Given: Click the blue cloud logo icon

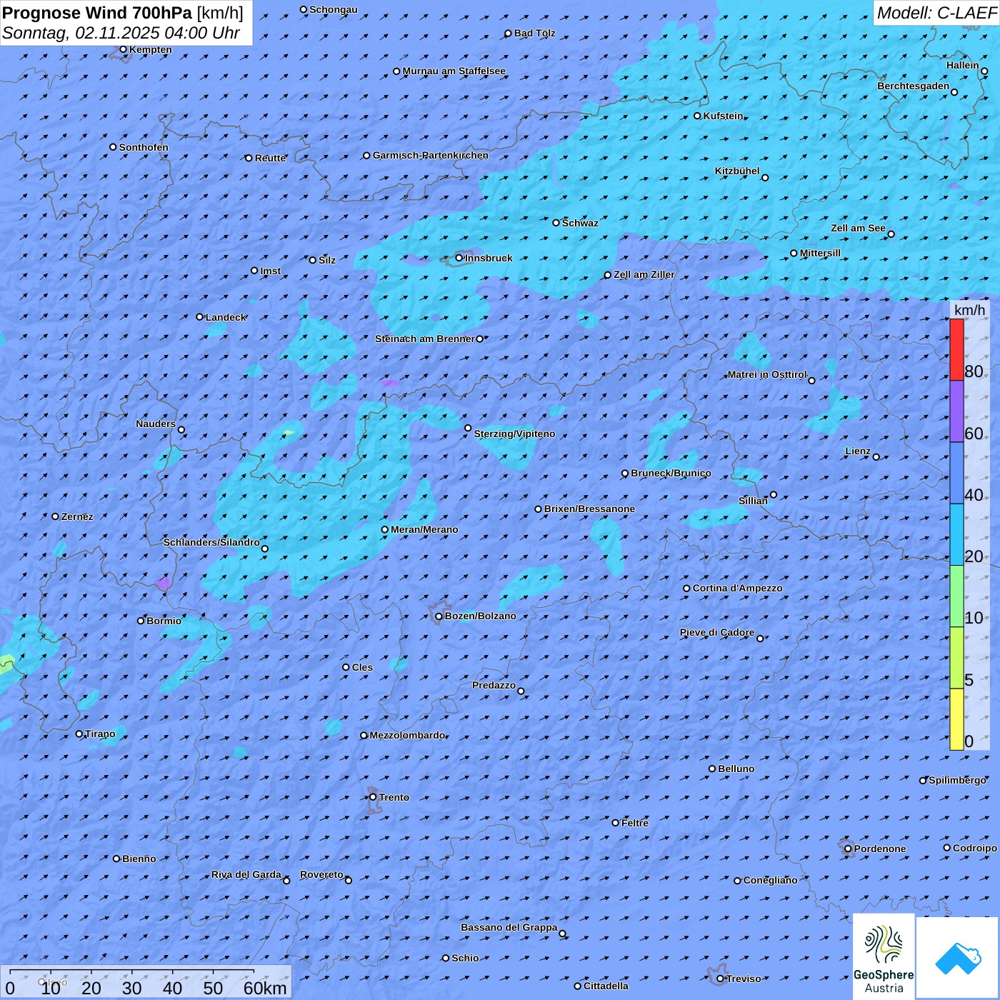Looking at the screenshot, I should [958, 959].
